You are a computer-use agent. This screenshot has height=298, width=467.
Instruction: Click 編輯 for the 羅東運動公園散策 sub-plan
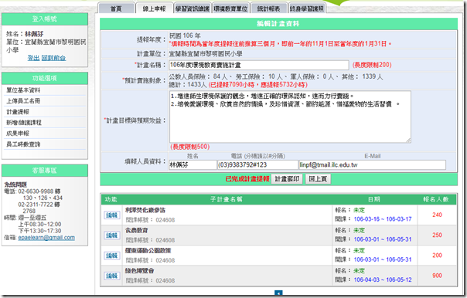pyautogui.click(x=111, y=256)
